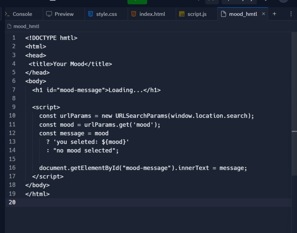Place cursor in the title tag line
Viewport: 297px width, 233px height.
pos(70,64)
